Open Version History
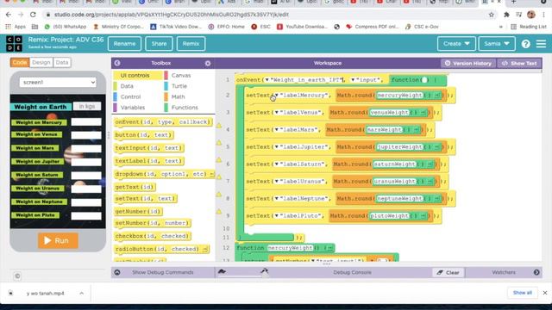Viewport: 552px width, 310px height. 468,63
